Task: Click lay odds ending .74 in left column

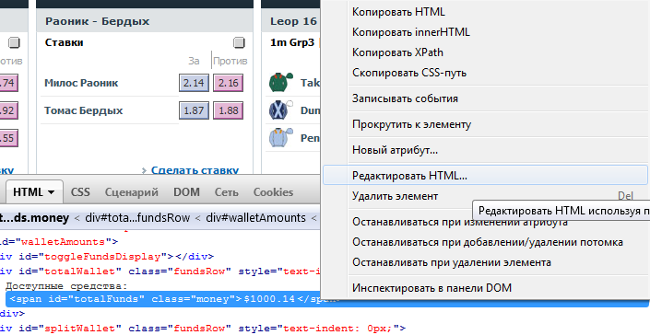Action: click(x=8, y=83)
